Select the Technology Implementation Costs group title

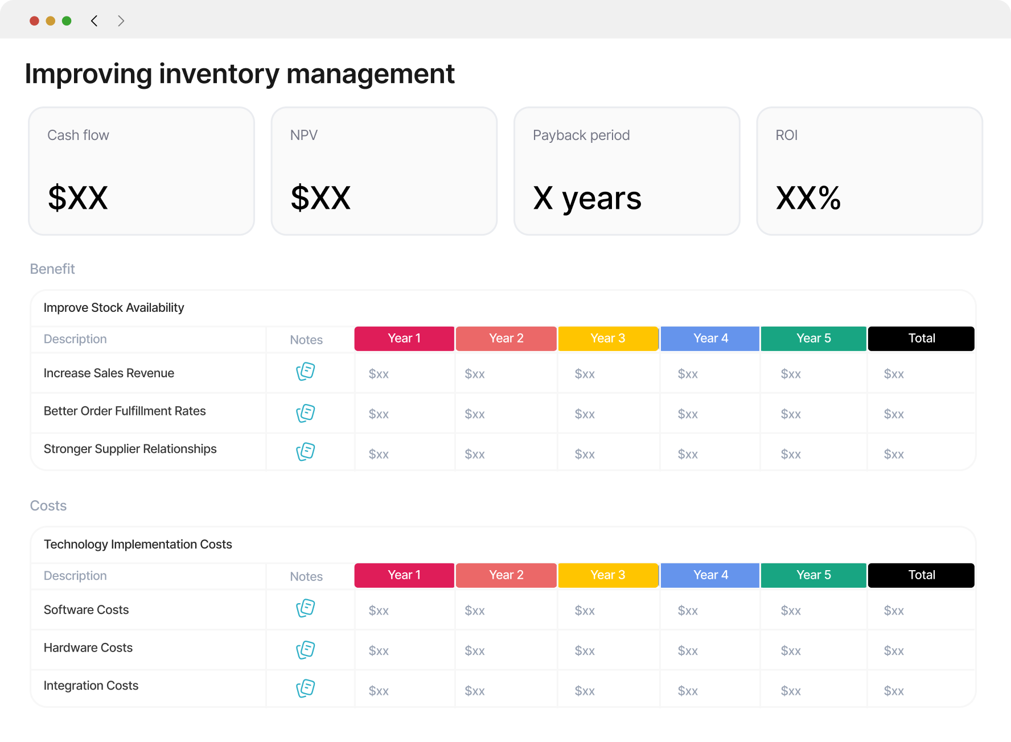click(x=138, y=545)
